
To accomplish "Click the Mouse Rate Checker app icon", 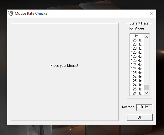I will coord(11,13).
